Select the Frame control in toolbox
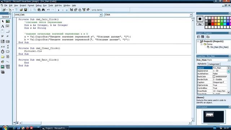Image resolution: width=231 pixels, height=130 pixels. click(3, 31)
